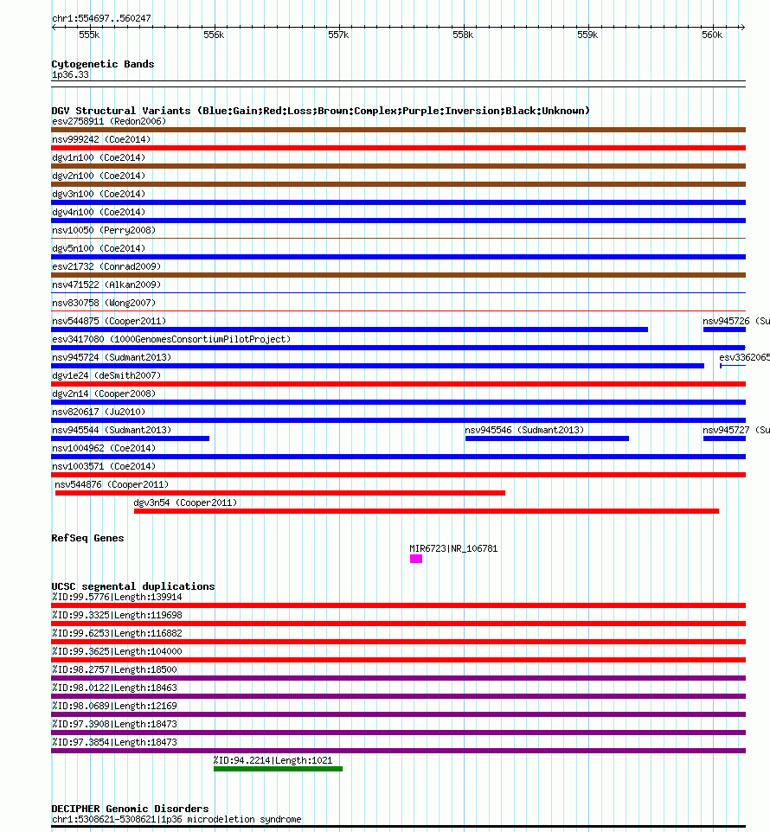Select duplication %ID:98.2757 Length:18500
This screenshot has width=770, height=832.
pos(399,679)
